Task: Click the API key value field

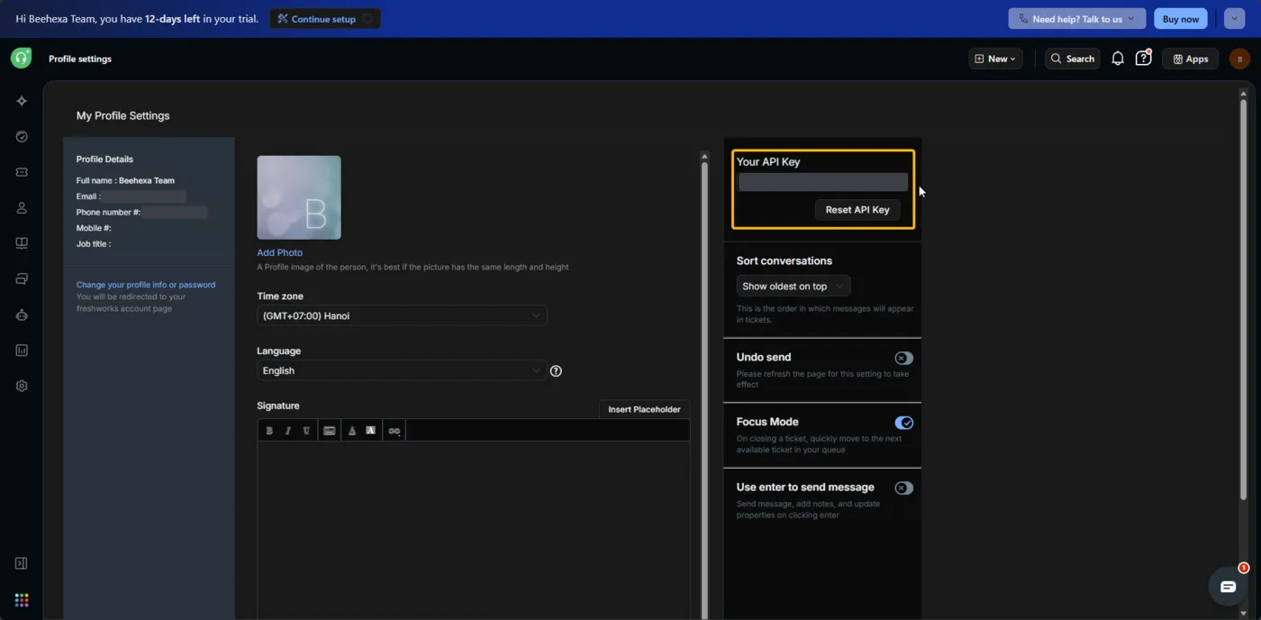Action: tap(823, 182)
